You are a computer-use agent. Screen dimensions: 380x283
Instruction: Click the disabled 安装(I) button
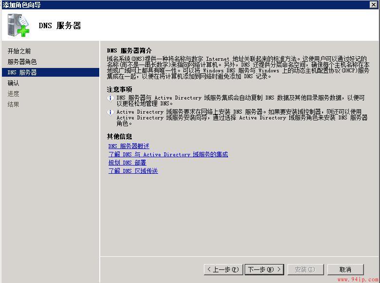(x=306, y=269)
